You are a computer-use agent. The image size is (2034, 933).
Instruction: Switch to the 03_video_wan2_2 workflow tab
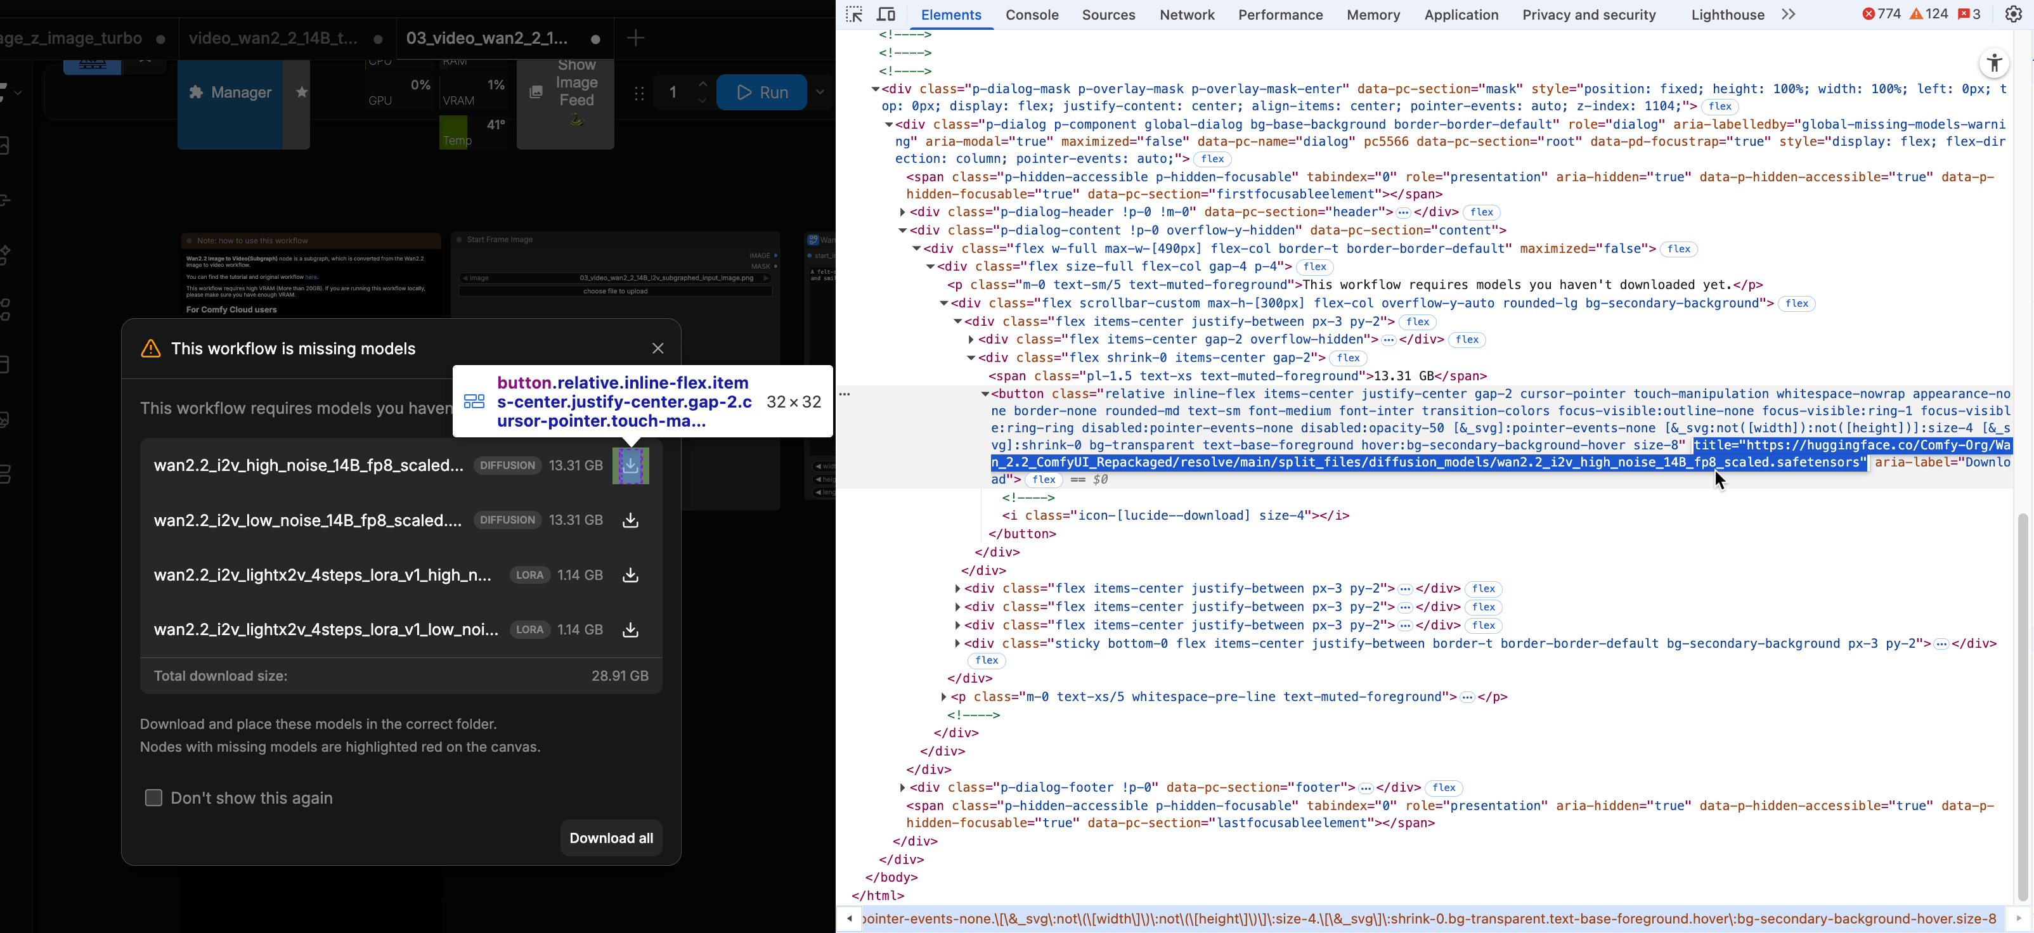point(485,38)
